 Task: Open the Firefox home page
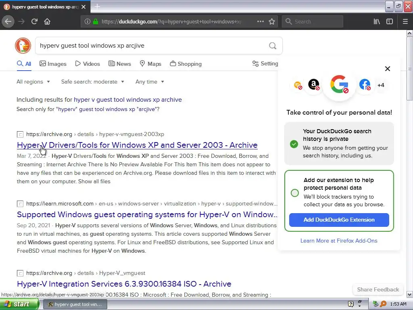point(47,21)
